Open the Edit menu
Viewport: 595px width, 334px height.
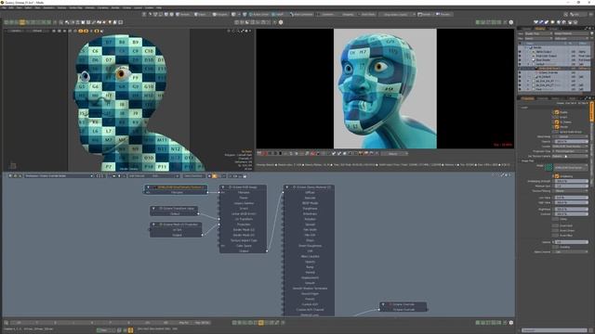[x=11, y=7]
